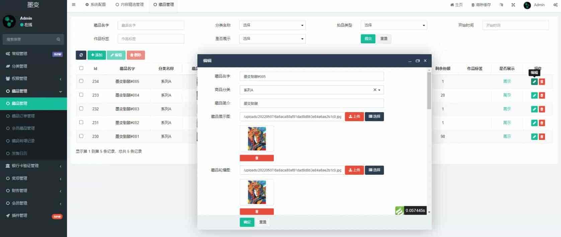Click the 藏品名字 filter input field
The width and height of the screenshot is (561, 237).
[x=151, y=25]
